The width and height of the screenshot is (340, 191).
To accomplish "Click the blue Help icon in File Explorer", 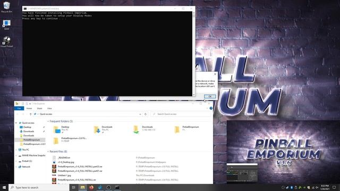I will tap(211, 108).
